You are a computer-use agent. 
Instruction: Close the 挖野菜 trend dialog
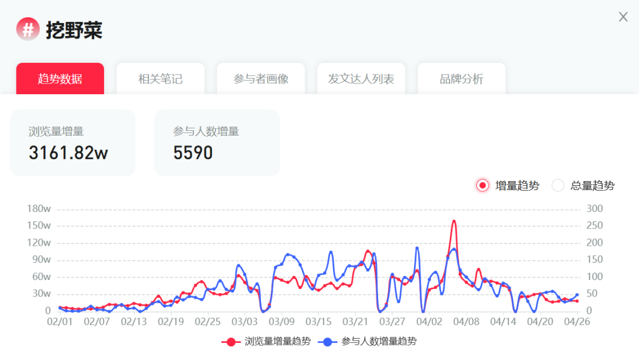pyautogui.click(x=623, y=17)
